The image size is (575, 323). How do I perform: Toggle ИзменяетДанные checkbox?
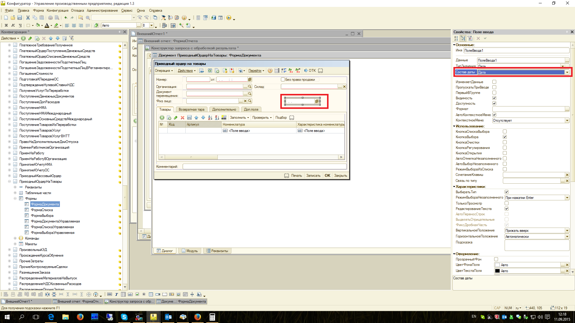(494, 82)
